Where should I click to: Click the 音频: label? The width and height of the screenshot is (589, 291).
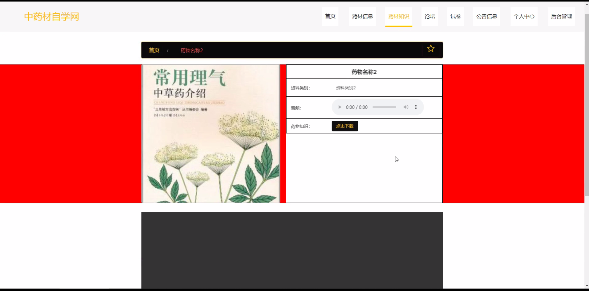pos(296,108)
